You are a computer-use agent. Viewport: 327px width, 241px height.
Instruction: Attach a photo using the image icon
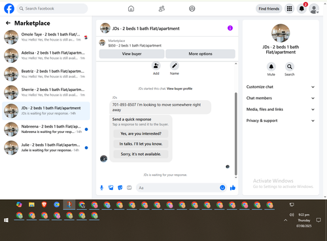click(111, 188)
